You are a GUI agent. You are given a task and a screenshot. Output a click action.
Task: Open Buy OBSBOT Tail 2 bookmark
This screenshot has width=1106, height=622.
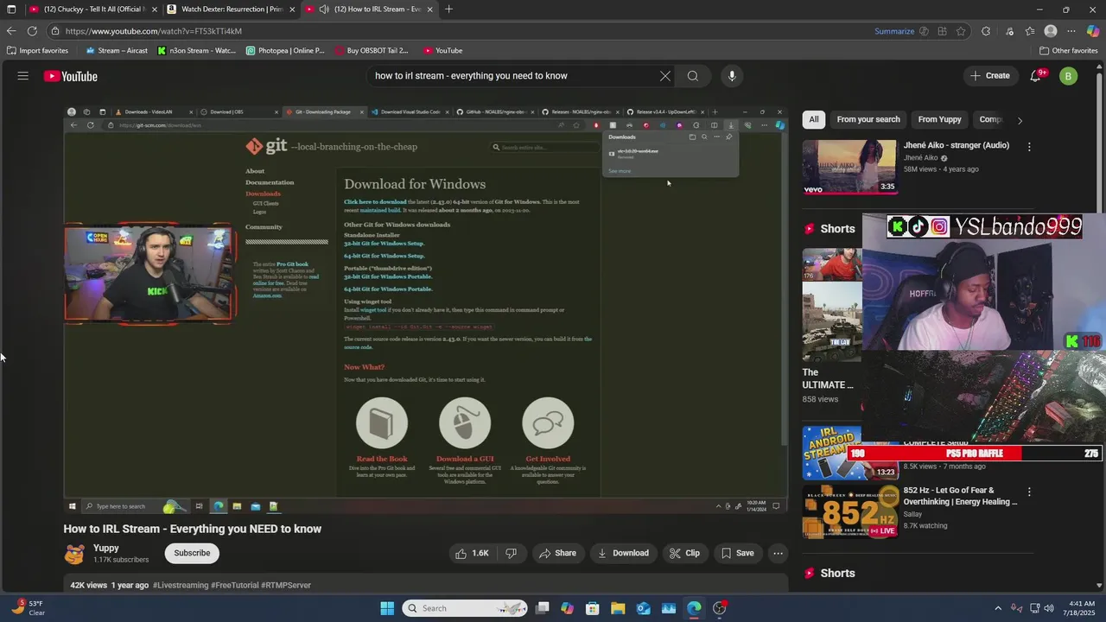click(372, 51)
